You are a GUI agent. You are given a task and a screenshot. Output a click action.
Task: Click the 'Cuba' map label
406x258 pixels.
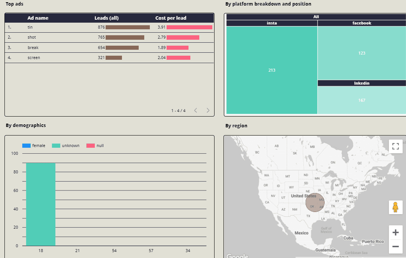click(348, 238)
